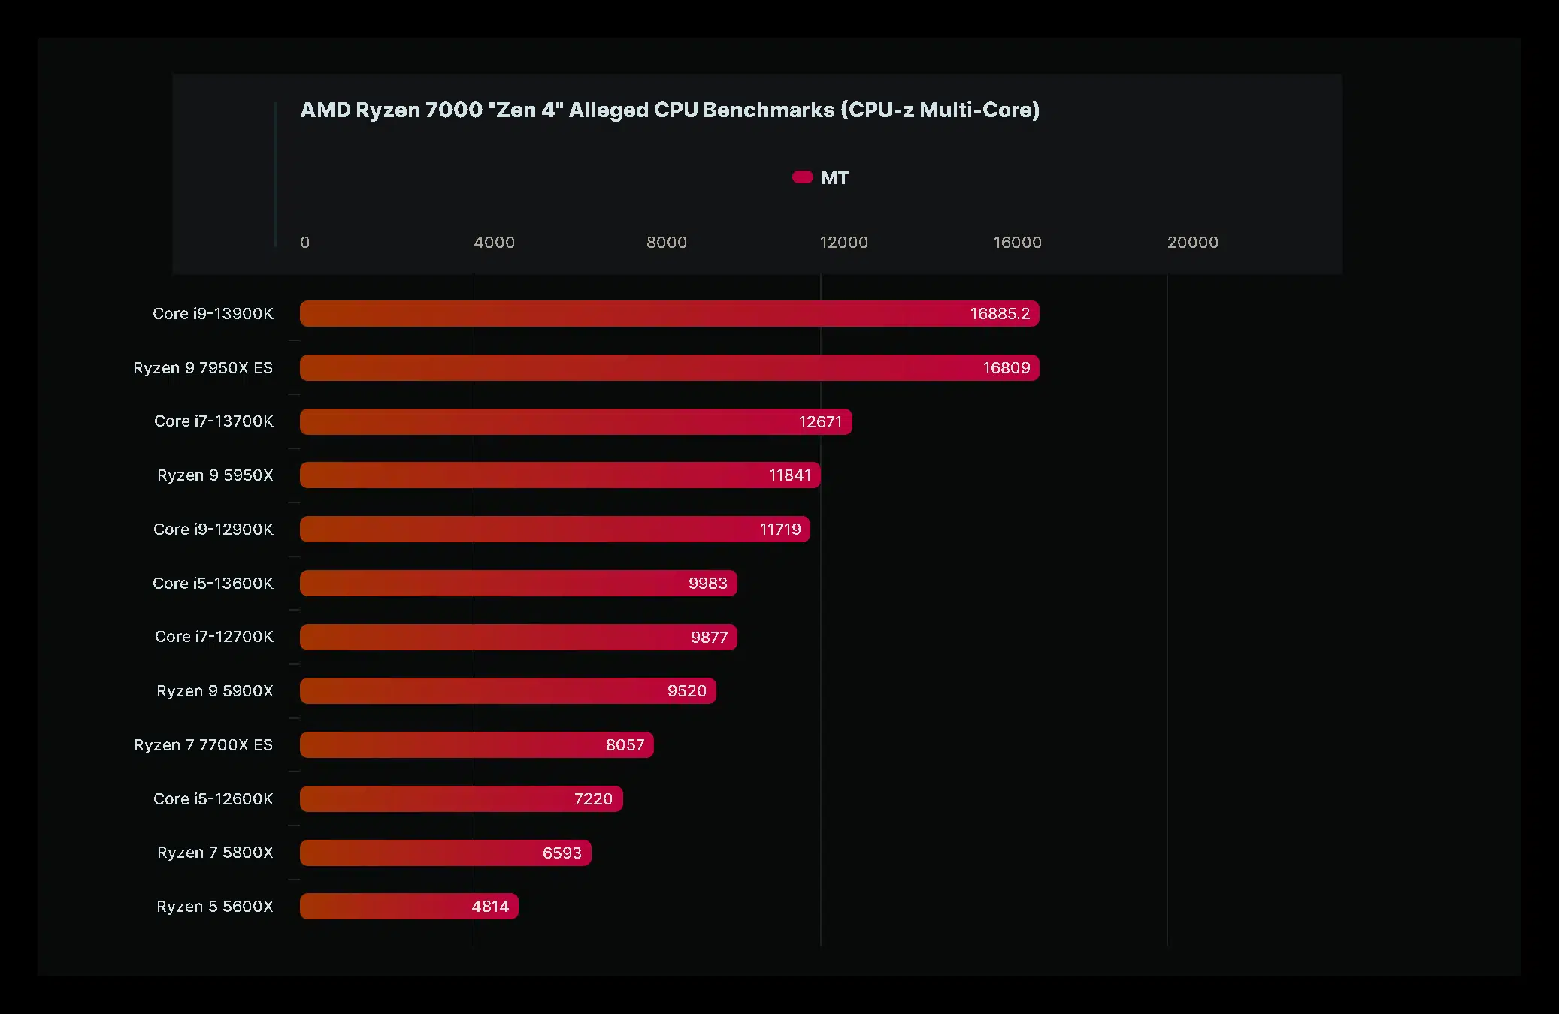Click the Ryzen 9 5900X label
This screenshot has width=1559, height=1014.
pyautogui.click(x=215, y=691)
